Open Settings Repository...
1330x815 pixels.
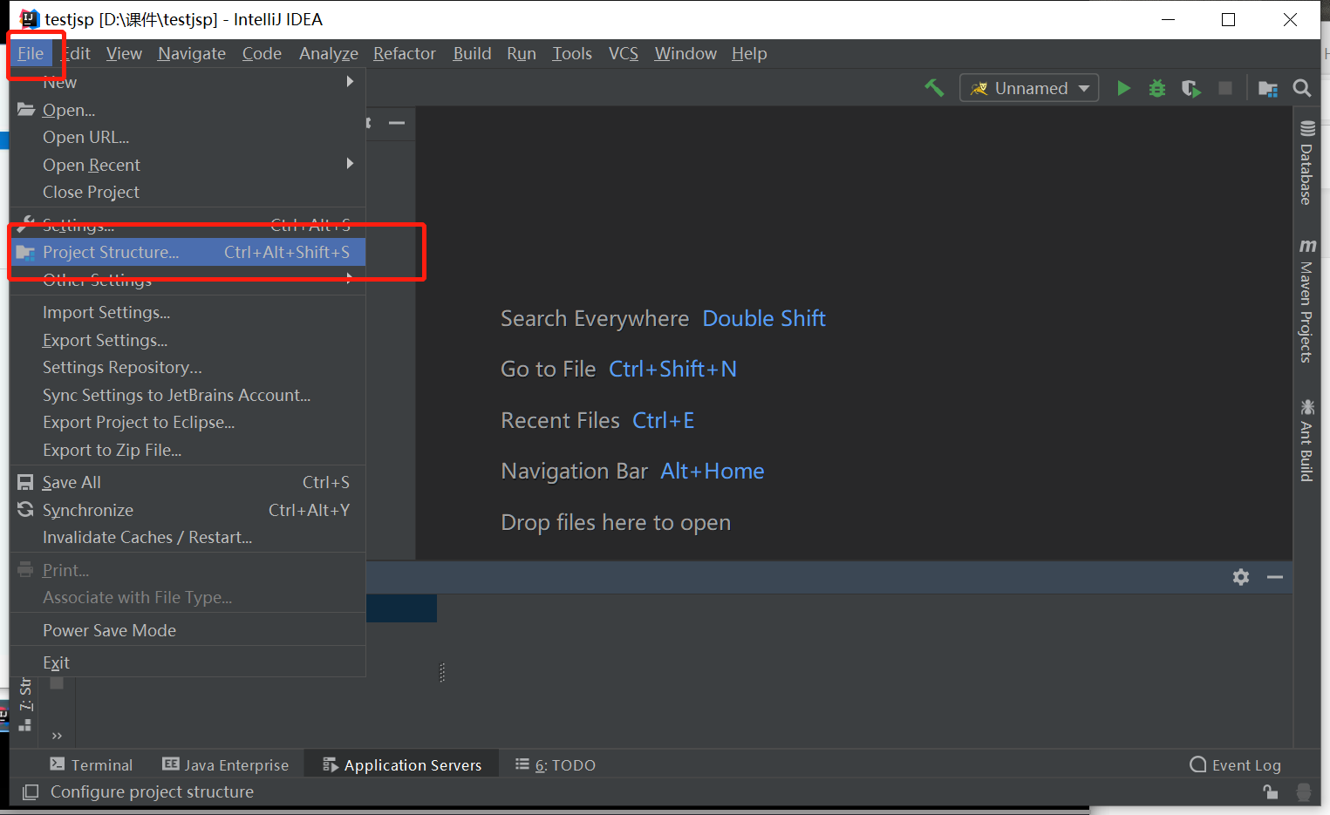[188, 367]
